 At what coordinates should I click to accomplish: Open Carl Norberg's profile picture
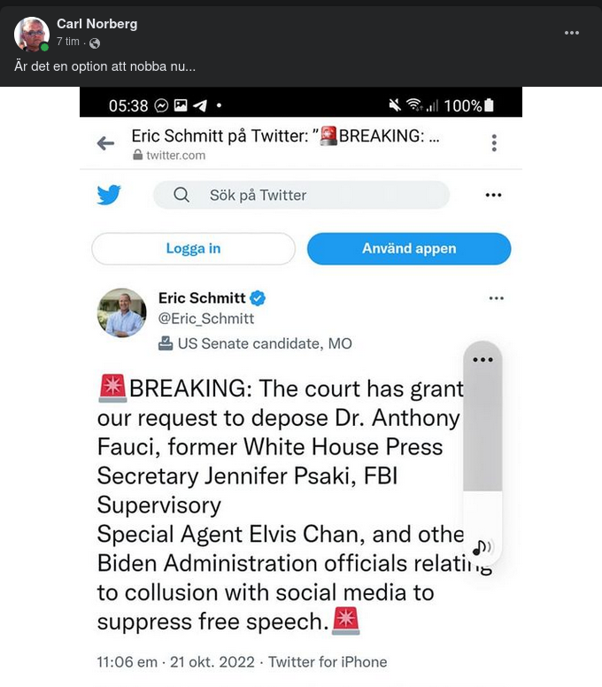click(31, 35)
